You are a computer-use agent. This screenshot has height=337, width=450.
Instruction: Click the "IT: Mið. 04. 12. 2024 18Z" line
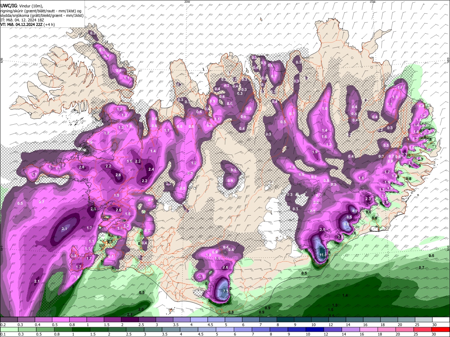pos(22,20)
